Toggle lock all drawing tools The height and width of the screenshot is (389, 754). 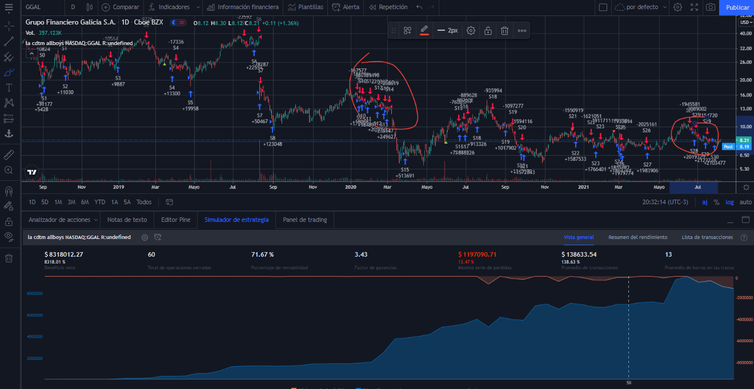coord(9,221)
